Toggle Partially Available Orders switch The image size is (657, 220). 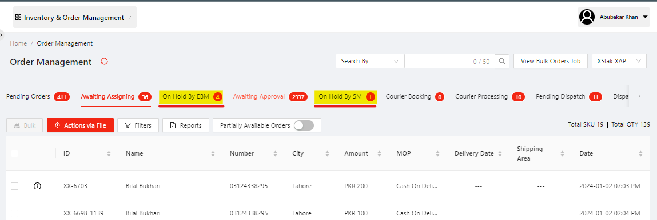304,125
